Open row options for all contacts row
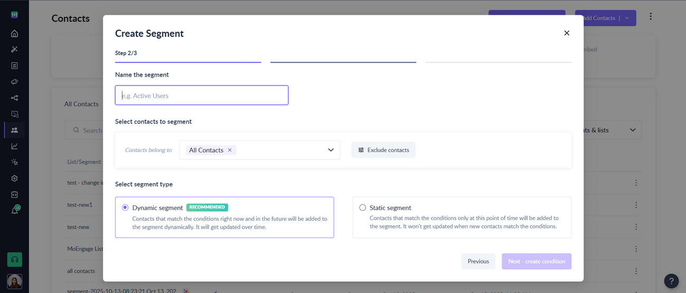 click(x=636, y=271)
